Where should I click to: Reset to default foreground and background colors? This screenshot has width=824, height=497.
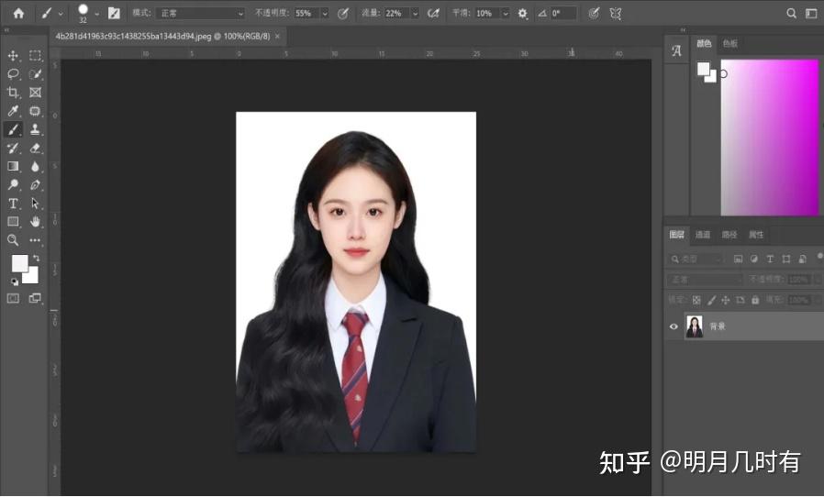(14, 282)
